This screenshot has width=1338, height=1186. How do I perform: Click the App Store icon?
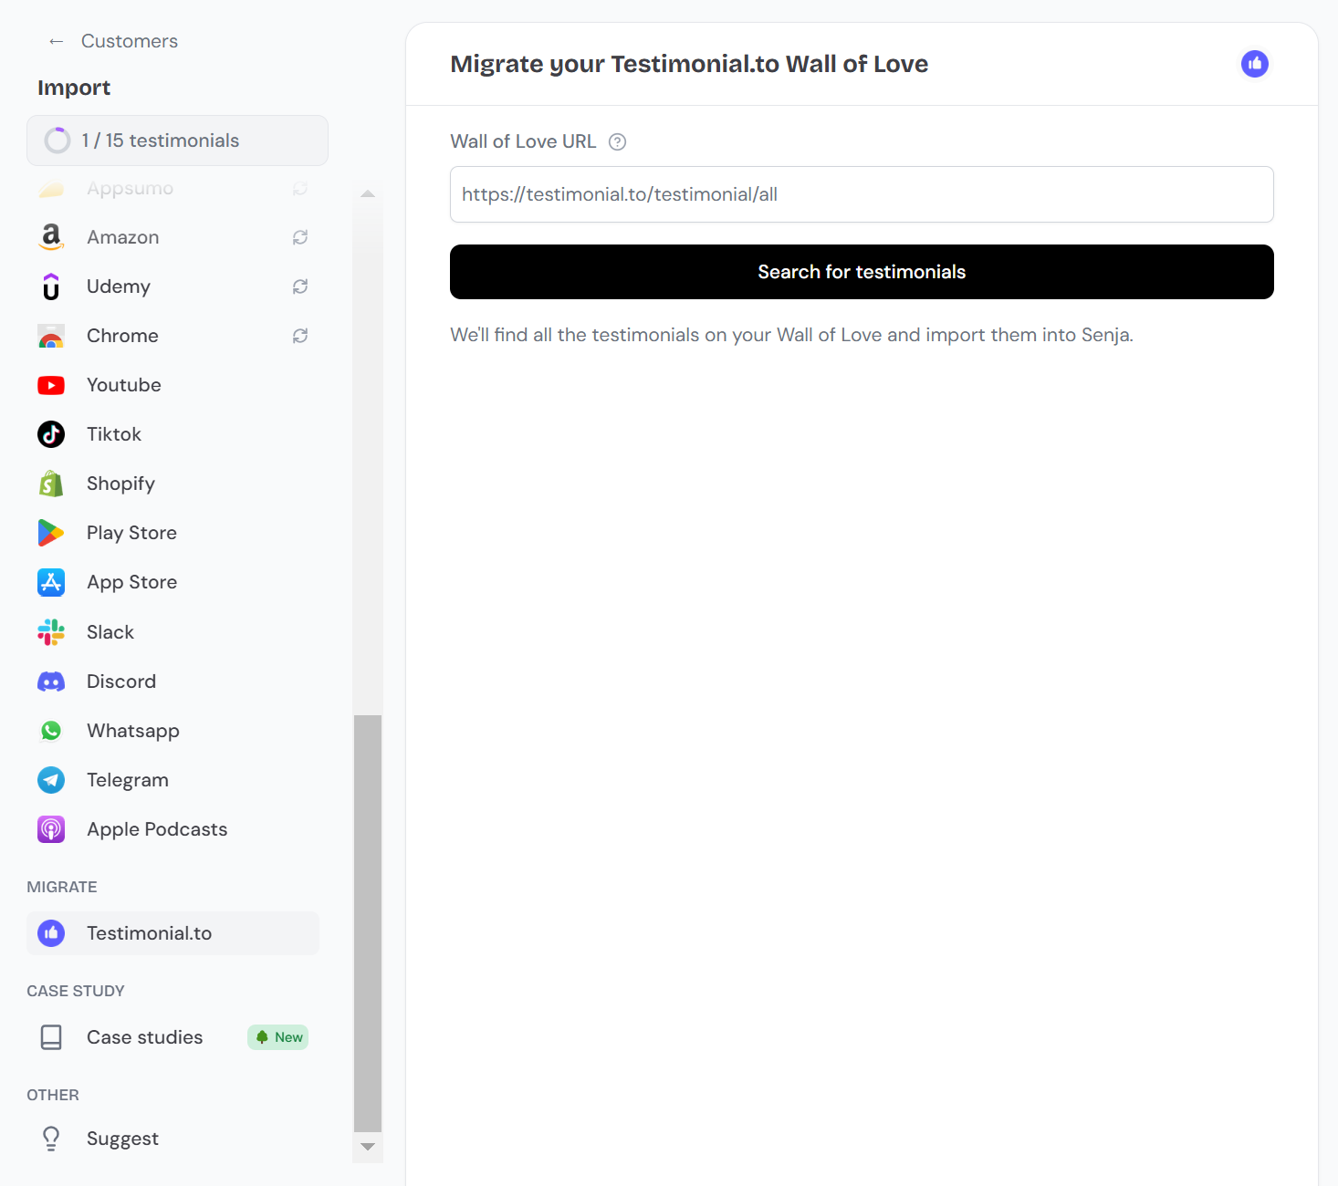(x=51, y=582)
